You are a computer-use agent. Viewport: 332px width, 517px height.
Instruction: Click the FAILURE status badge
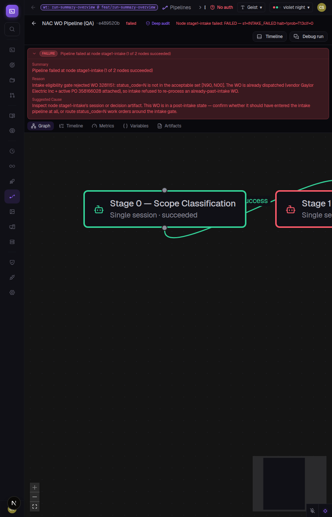click(48, 54)
